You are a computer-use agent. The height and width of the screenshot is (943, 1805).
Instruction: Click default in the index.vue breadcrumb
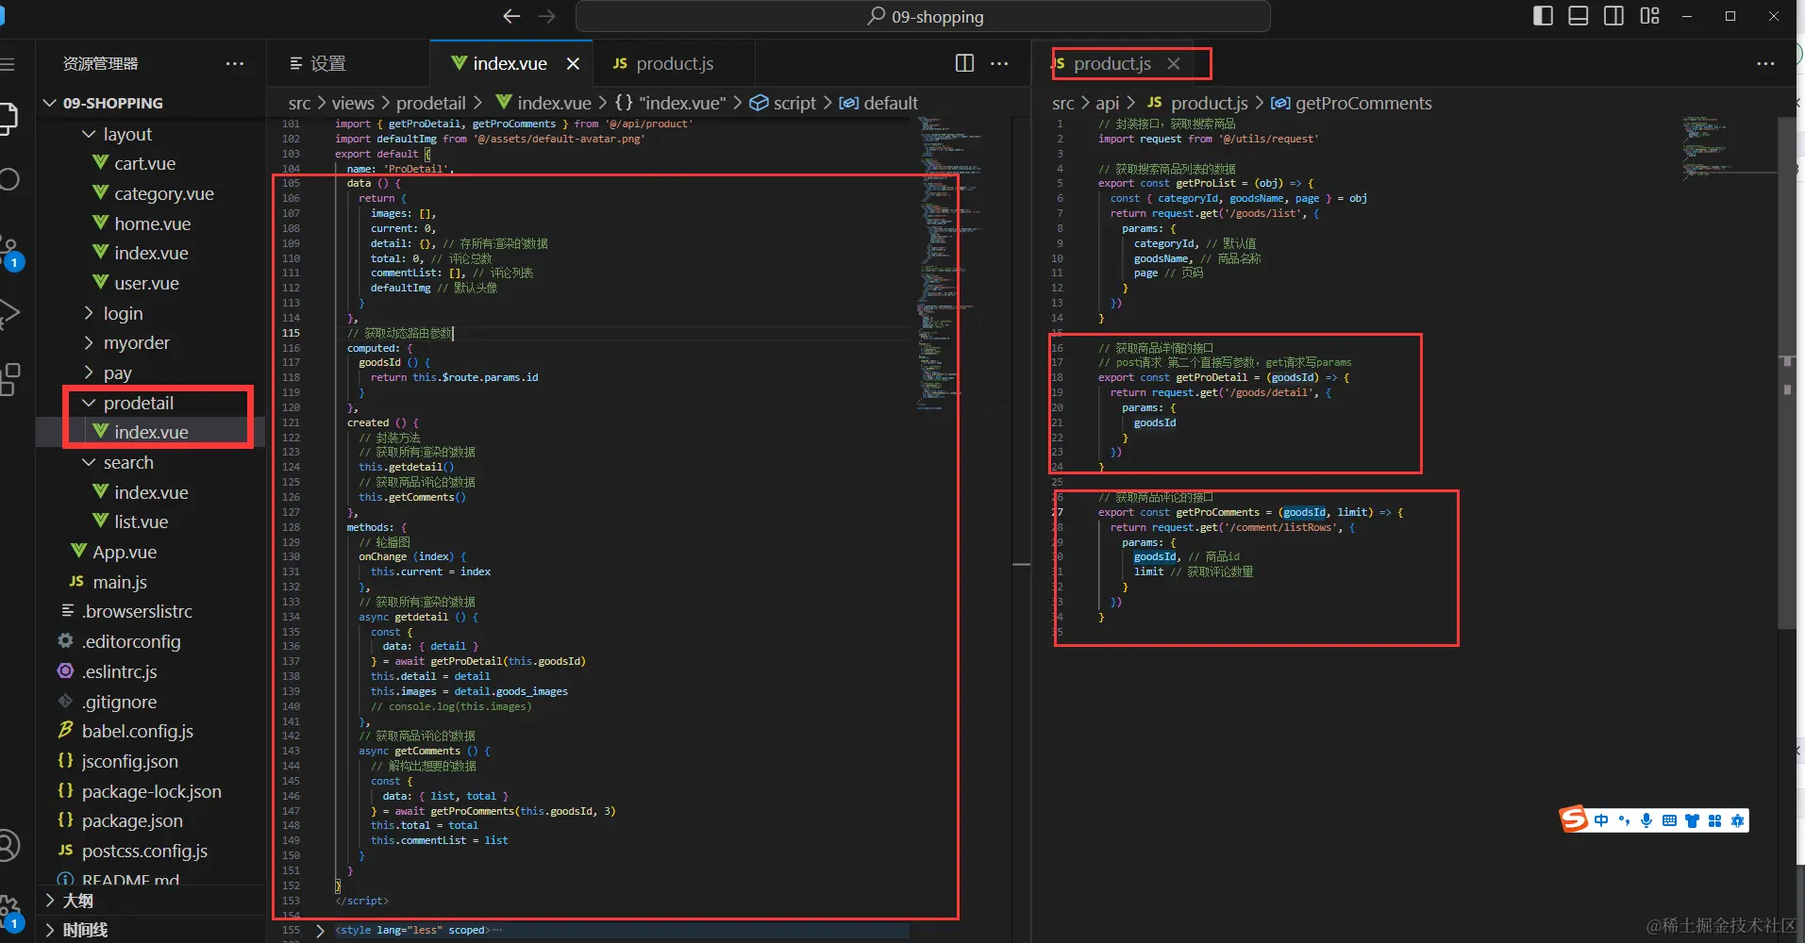coord(891,103)
